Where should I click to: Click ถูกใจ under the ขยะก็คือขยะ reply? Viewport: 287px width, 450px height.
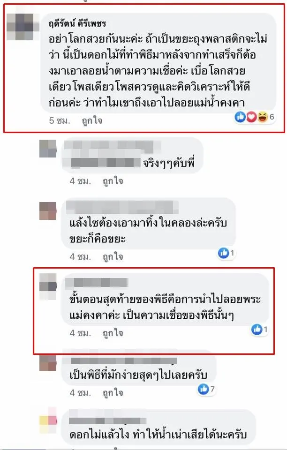(x=113, y=256)
